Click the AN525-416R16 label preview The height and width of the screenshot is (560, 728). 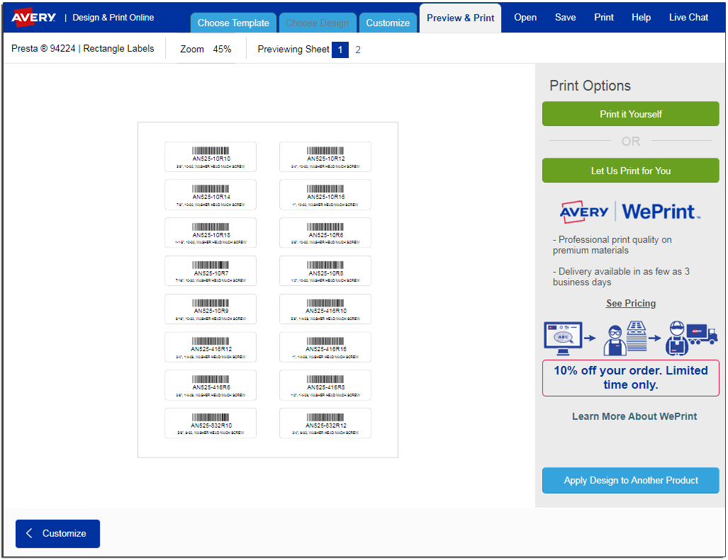click(x=325, y=347)
